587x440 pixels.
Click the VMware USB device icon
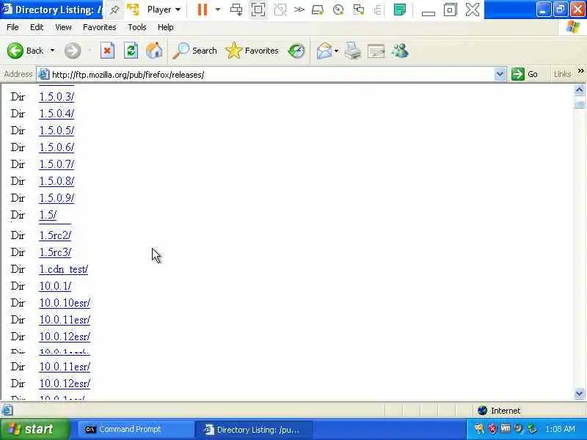click(x=377, y=10)
